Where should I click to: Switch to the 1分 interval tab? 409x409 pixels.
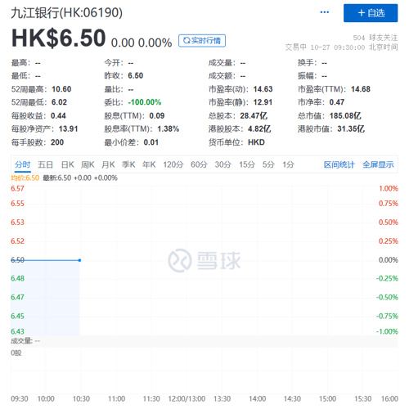288,164
